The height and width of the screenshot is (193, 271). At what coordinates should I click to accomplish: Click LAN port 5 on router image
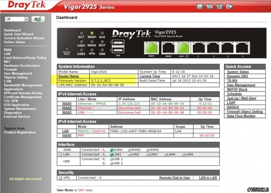[243, 48]
